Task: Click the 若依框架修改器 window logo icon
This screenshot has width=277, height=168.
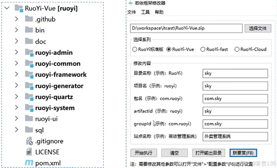Action: point(130,3)
